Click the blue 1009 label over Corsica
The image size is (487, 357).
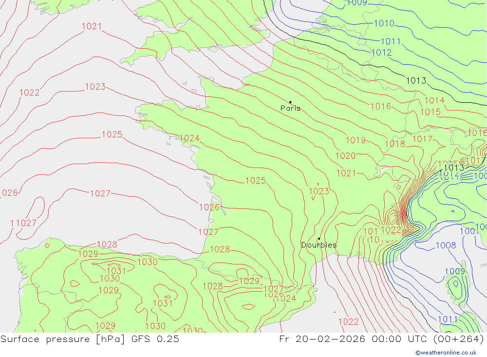pos(455,271)
